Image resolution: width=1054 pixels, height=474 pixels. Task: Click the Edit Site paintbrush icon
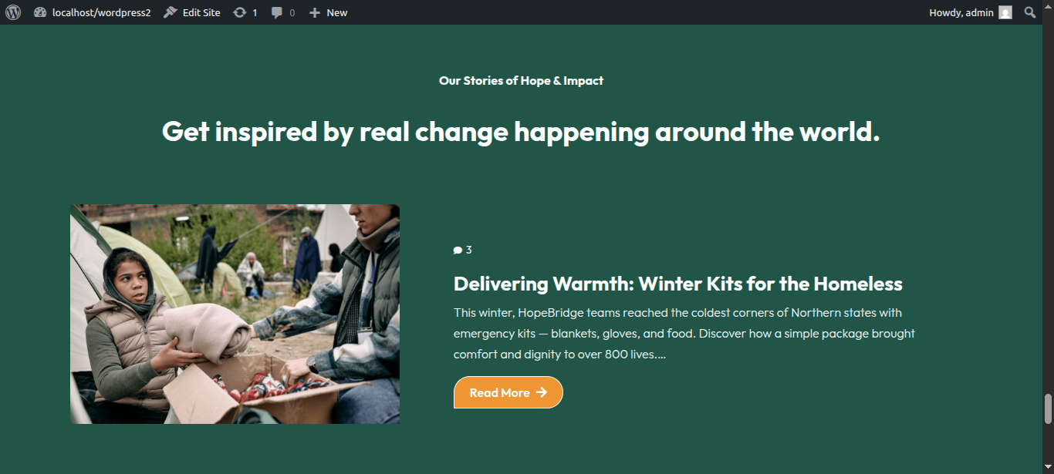[171, 12]
